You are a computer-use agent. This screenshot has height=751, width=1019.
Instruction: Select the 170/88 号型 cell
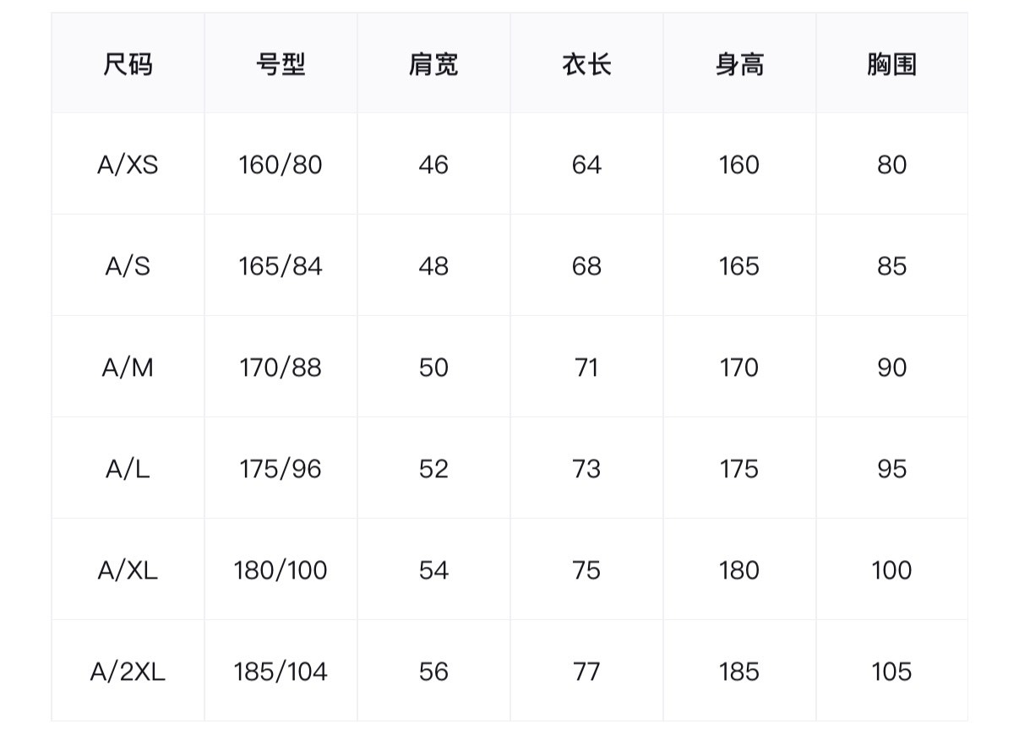tap(281, 367)
